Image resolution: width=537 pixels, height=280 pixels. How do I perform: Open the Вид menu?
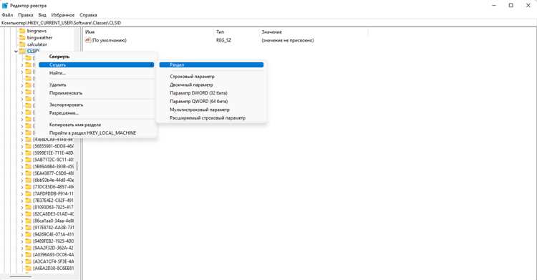pos(42,15)
